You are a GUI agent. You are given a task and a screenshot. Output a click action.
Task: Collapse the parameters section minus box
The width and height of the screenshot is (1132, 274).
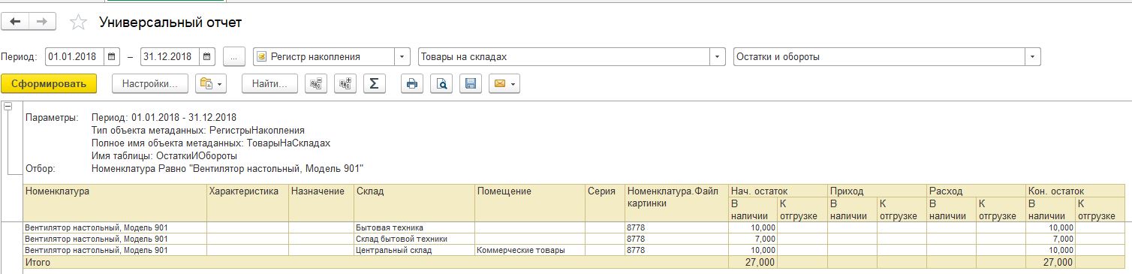8,107
